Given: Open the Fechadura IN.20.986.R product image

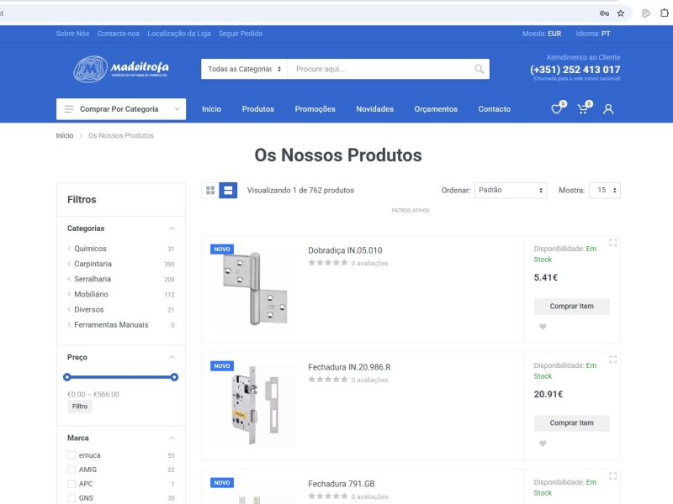Looking at the screenshot, I should tap(255, 406).
